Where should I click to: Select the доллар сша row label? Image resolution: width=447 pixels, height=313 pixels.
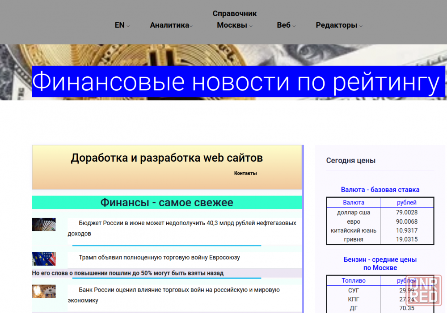pyautogui.click(x=354, y=212)
